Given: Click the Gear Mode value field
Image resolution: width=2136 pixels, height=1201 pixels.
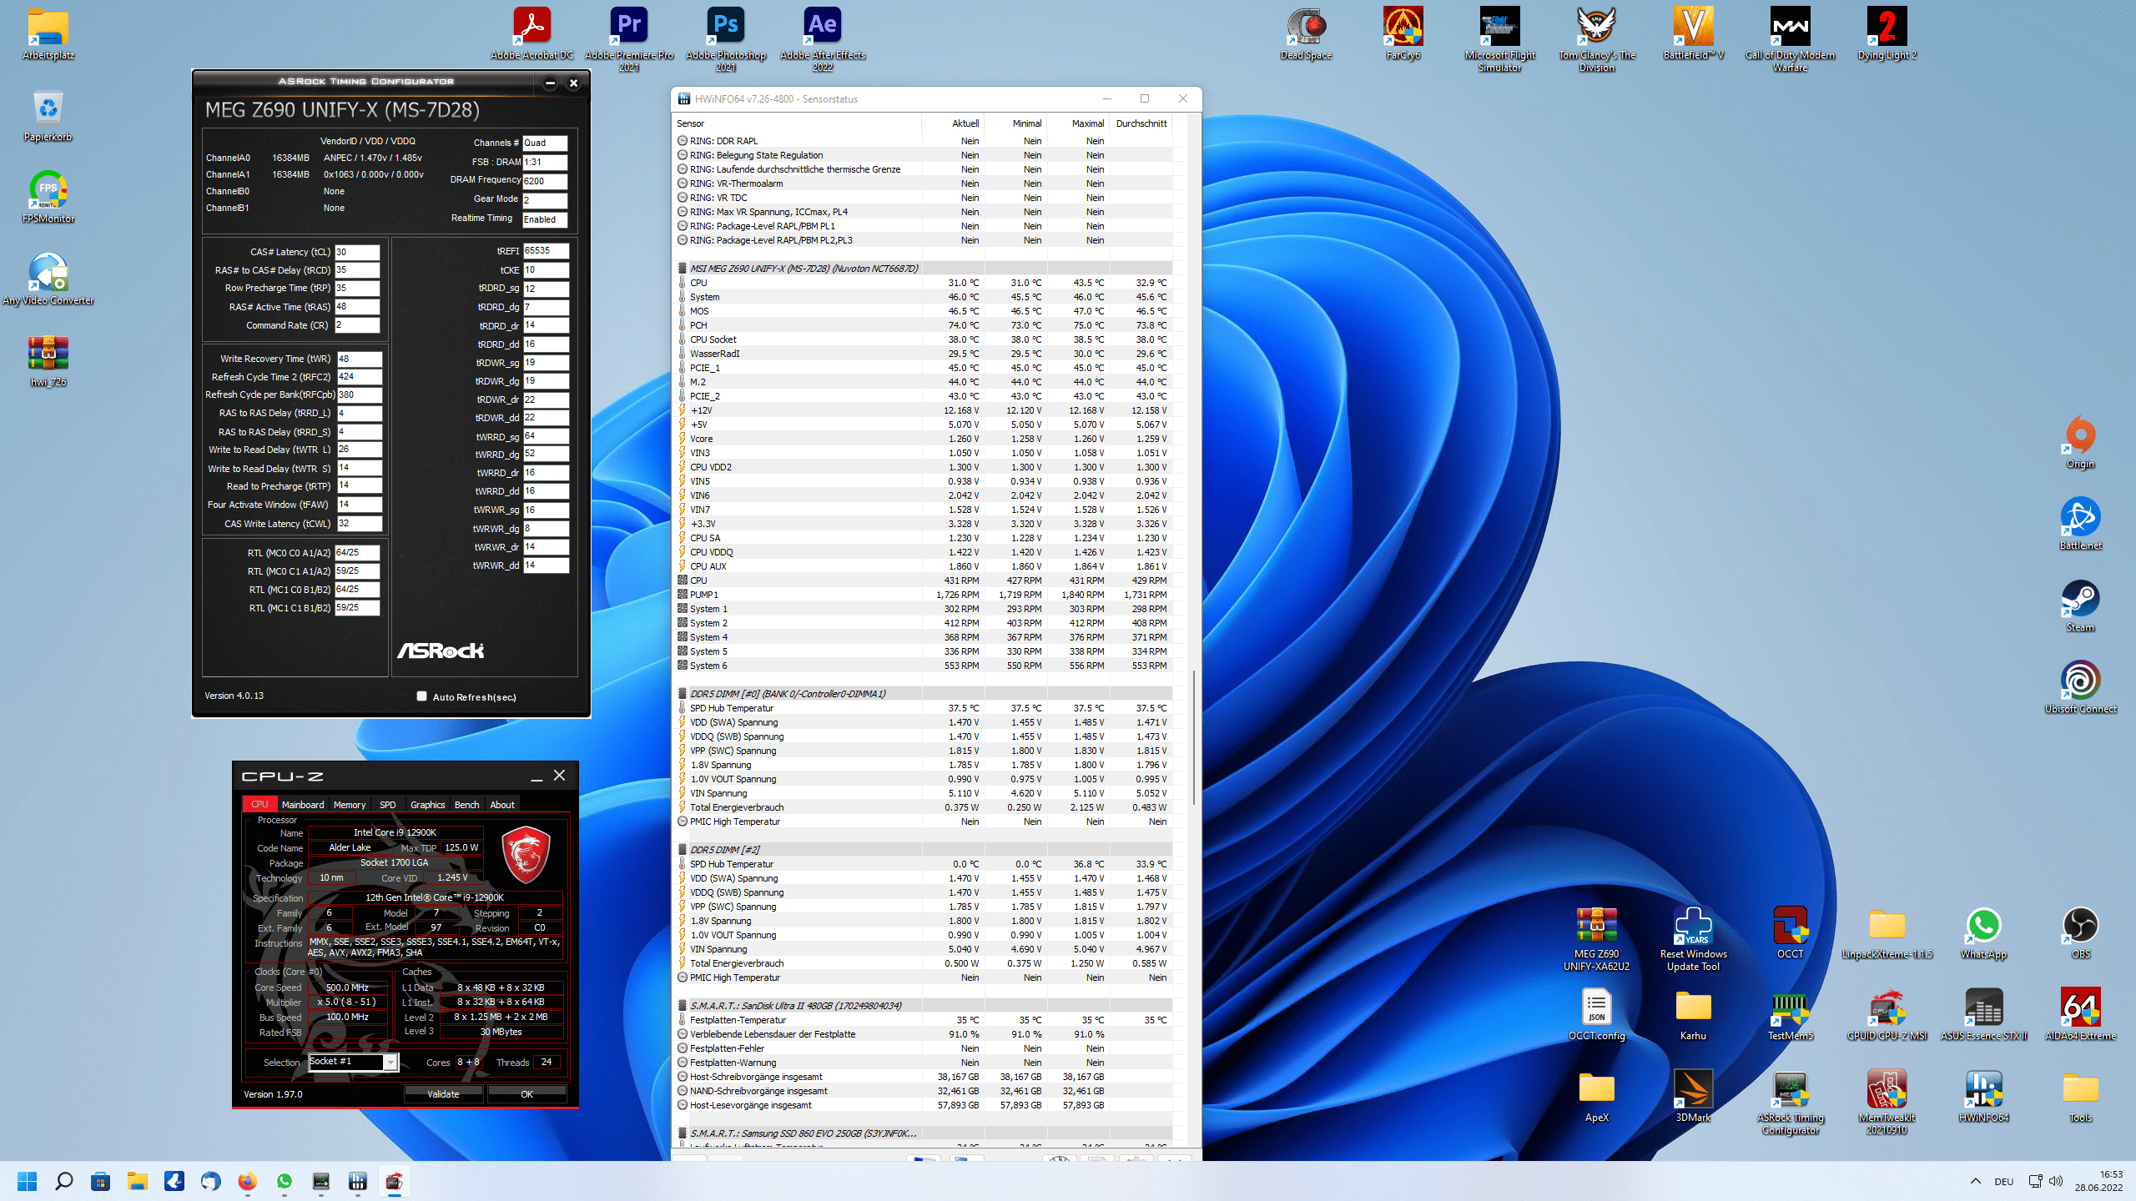Looking at the screenshot, I should click(545, 200).
